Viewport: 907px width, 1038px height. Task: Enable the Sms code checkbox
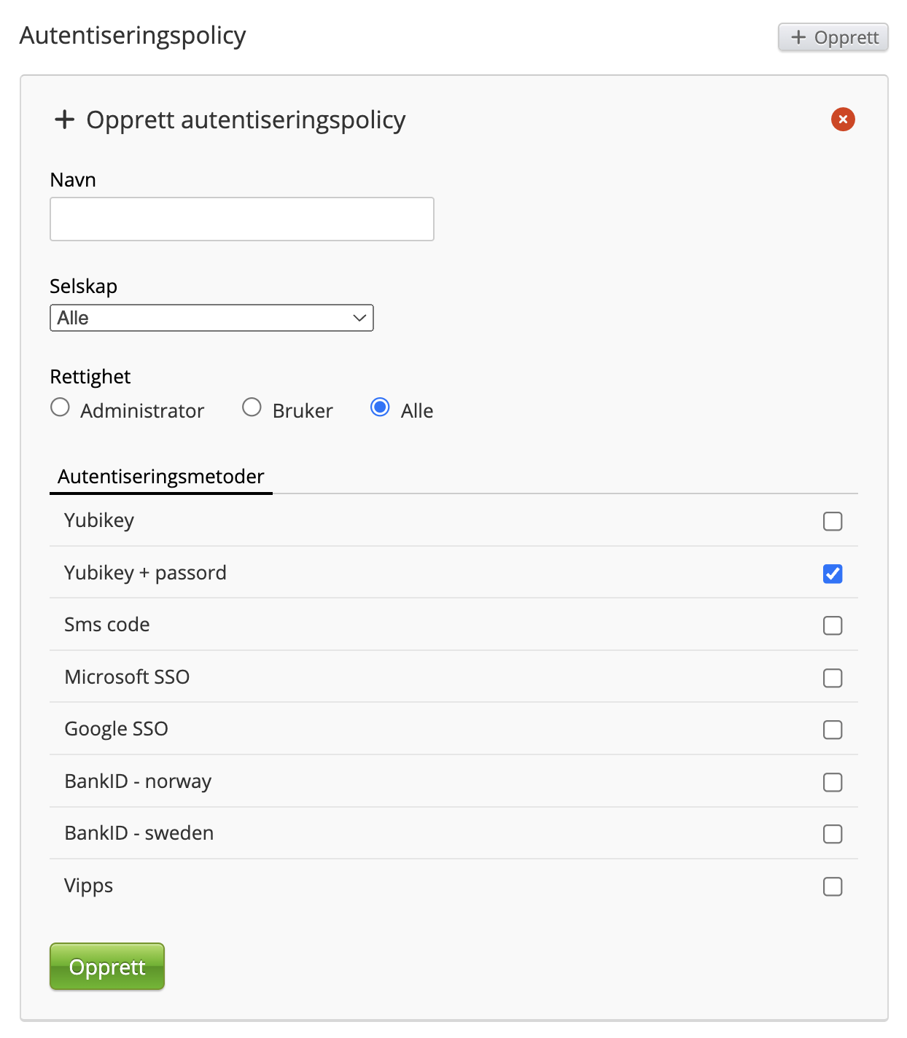[x=833, y=625]
